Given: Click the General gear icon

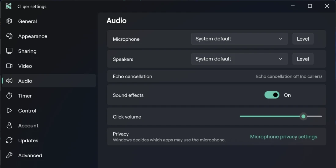Looking at the screenshot, I should click(9, 21).
